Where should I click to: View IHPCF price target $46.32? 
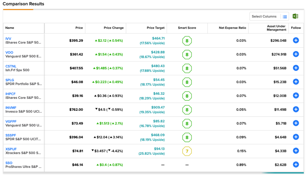click(159, 94)
